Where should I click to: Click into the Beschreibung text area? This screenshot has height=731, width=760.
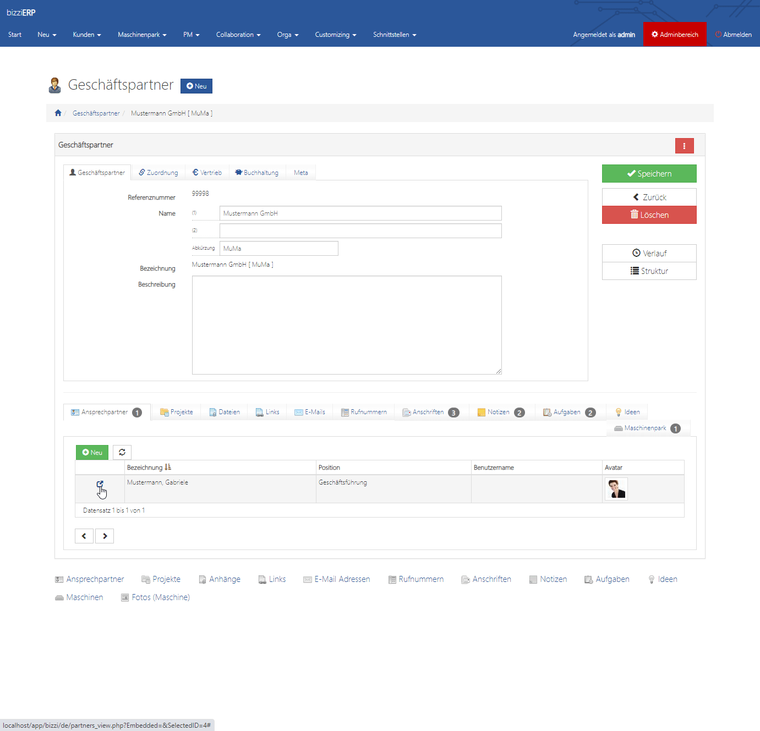click(347, 325)
